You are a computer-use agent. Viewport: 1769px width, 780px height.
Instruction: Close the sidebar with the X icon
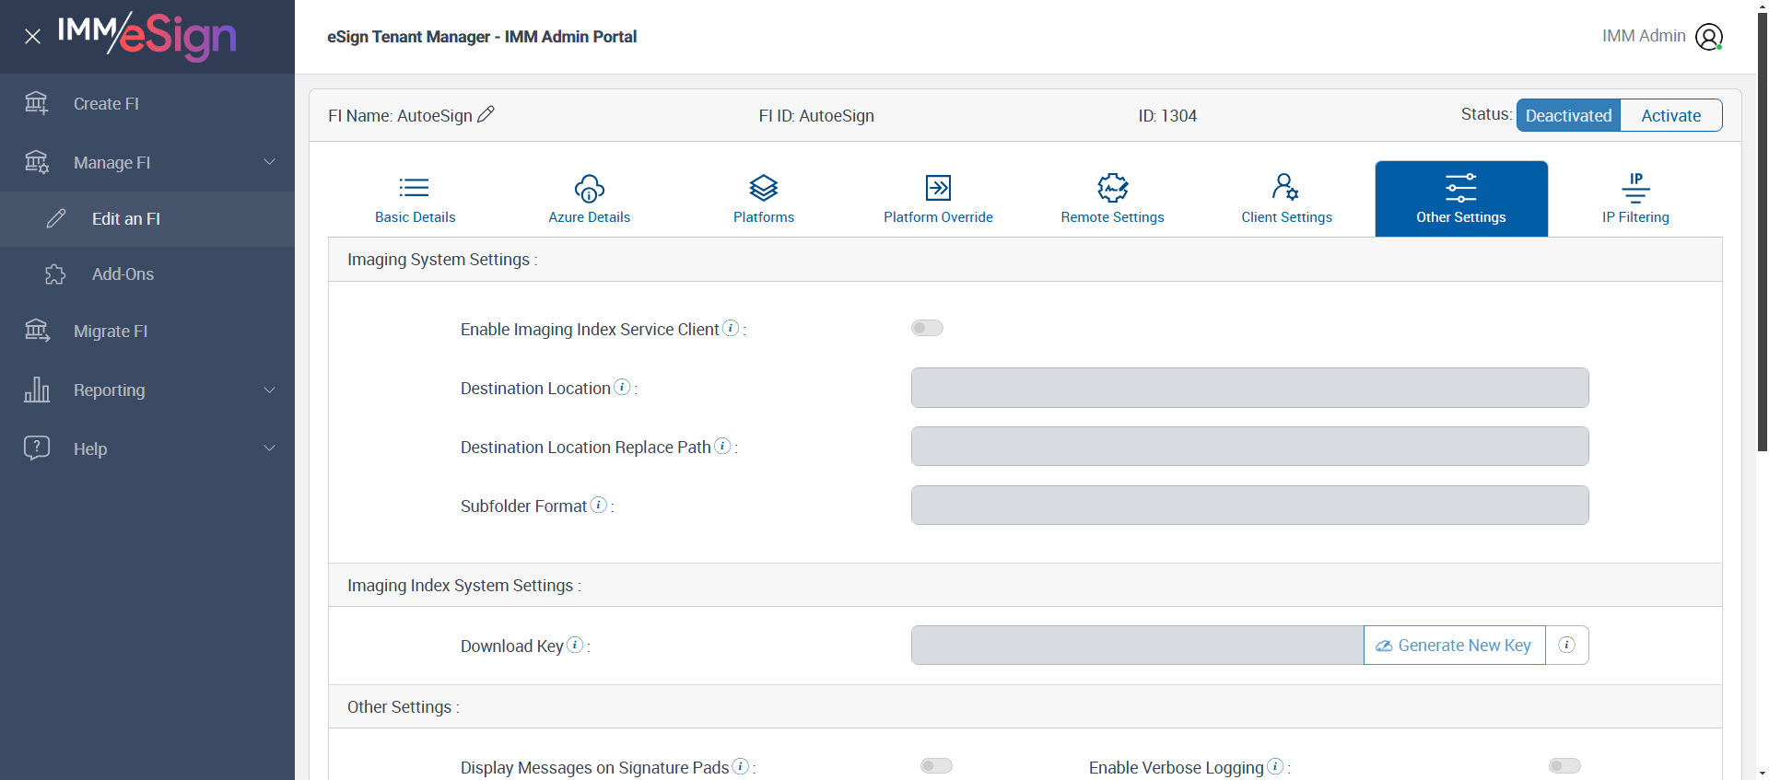[33, 37]
